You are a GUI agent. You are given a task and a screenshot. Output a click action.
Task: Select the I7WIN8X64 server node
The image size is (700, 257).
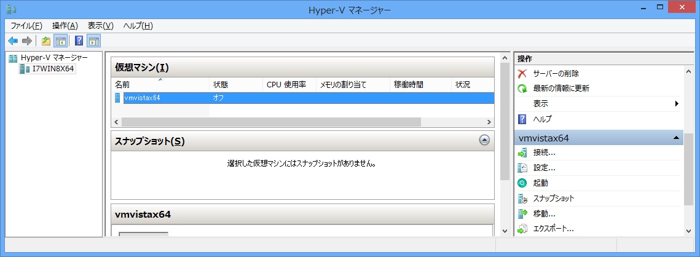pos(53,69)
